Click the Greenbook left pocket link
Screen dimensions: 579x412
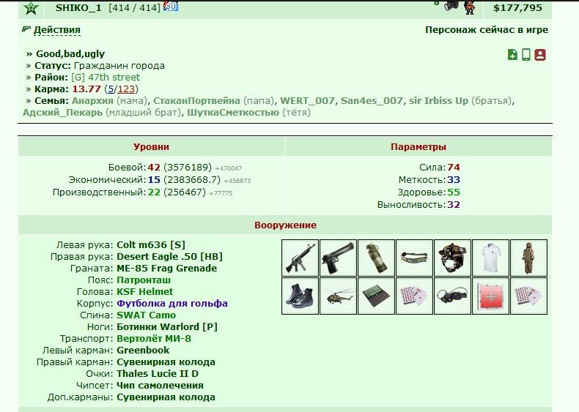[143, 351]
